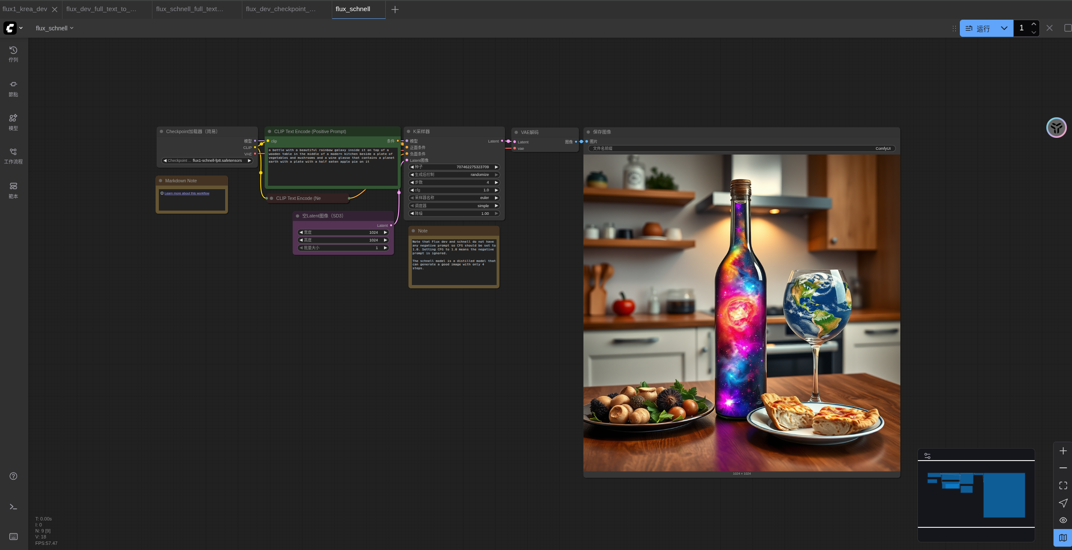Switch to the flux1_krea_dev tab
Screen dimensions: 1072x550
(25, 9)
